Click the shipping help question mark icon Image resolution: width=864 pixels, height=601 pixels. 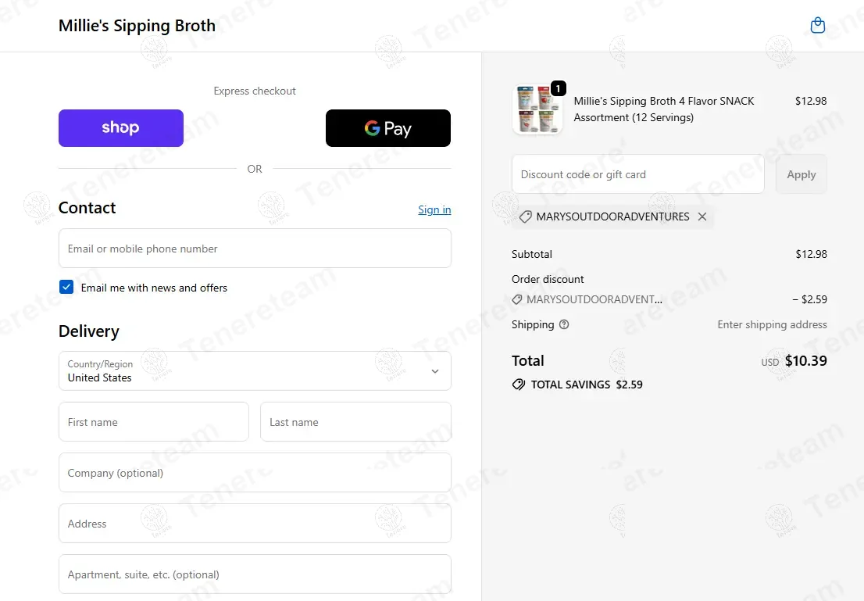pos(564,324)
